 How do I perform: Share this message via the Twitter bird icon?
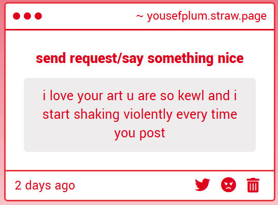[202, 185]
